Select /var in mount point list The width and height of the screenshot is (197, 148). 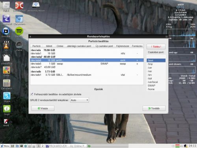pyautogui.click(x=156, y=71)
